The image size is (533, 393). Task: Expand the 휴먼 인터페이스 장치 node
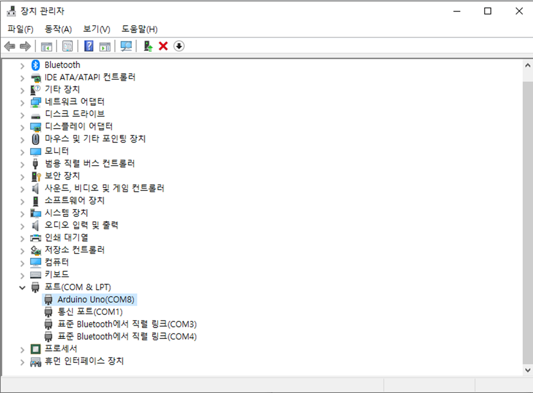22,362
